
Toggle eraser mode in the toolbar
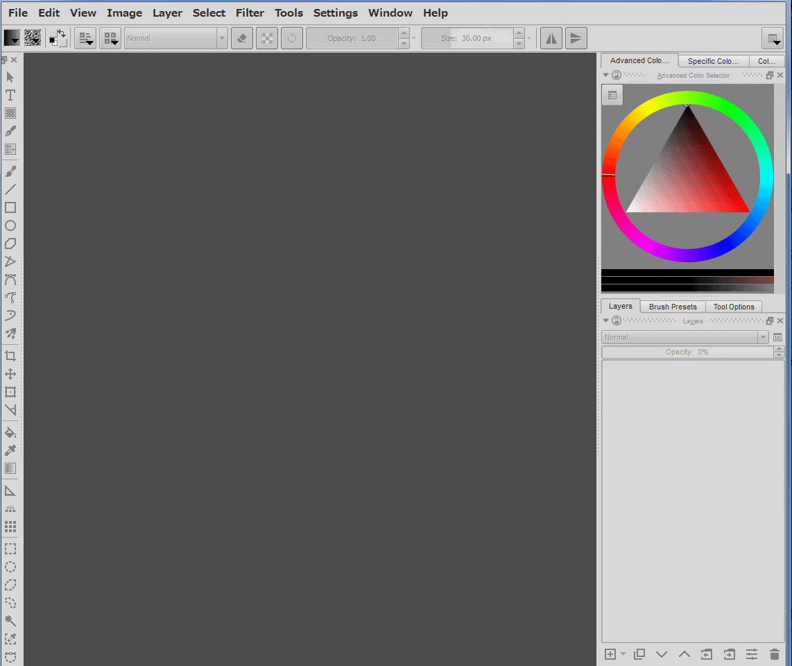click(x=241, y=38)
